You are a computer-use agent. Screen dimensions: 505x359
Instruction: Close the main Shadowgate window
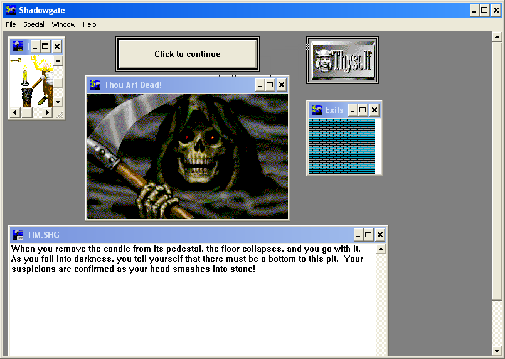(x=496, y=10)
